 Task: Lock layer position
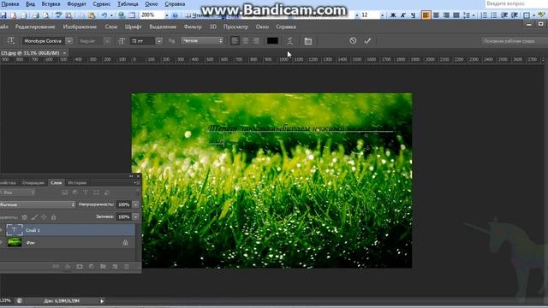click(44, 217)
